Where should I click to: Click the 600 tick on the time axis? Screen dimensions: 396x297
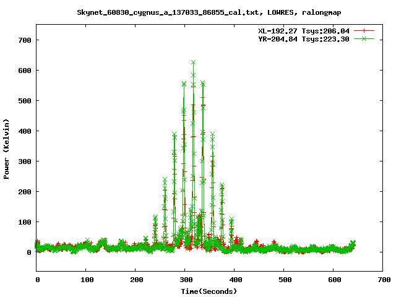click(334, 280)
